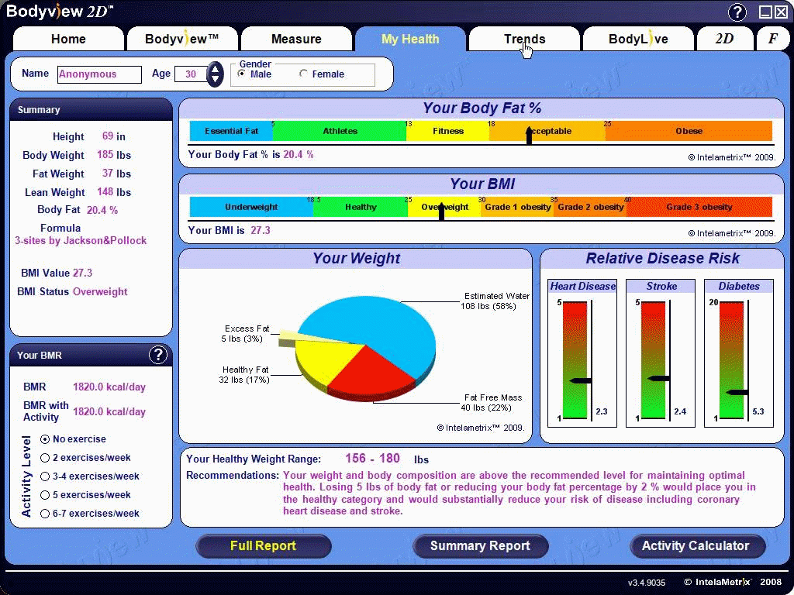Click the '3-sites by Jackson&Pollock' formula text
Screen dimensions: 794x595
pos(81,241)
